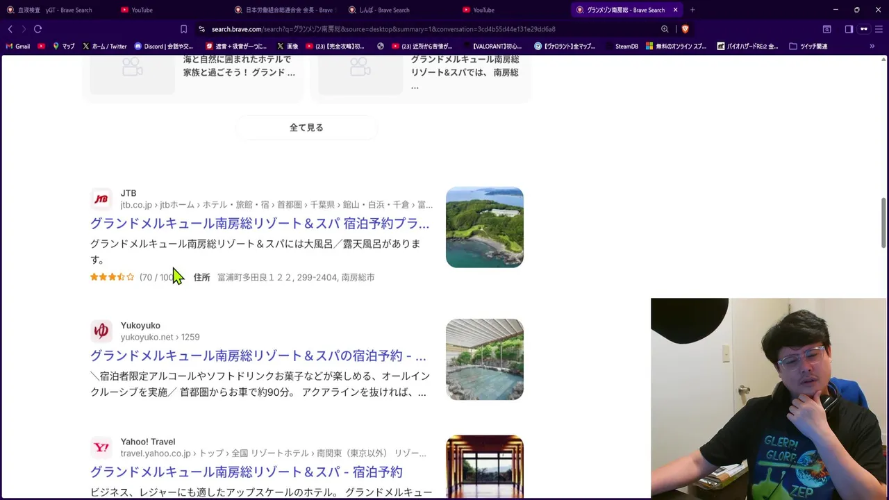Click the Yahoo! Travel site favicon

coord(101,447)
